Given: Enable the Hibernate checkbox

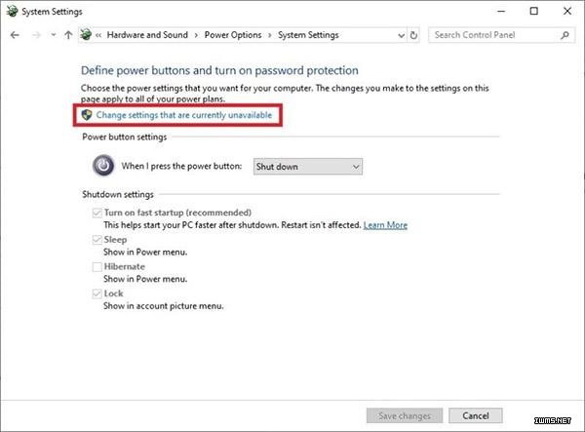Looking at the screenshot, I should tap(97, 266).
